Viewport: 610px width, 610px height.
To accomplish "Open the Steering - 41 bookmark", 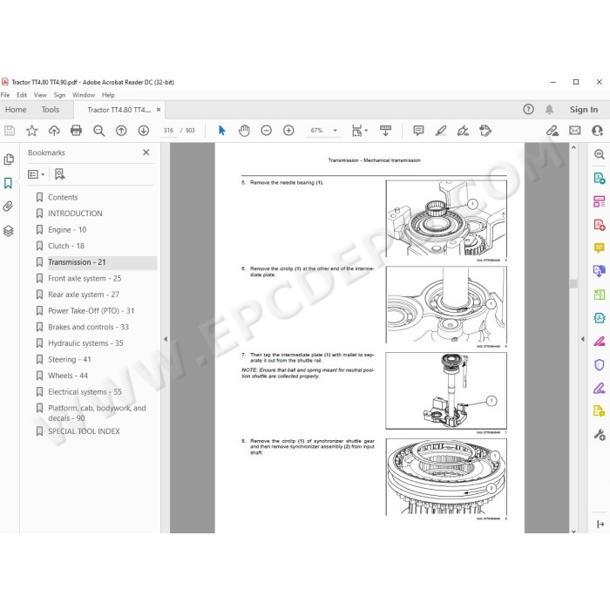I will click(69, 359).
